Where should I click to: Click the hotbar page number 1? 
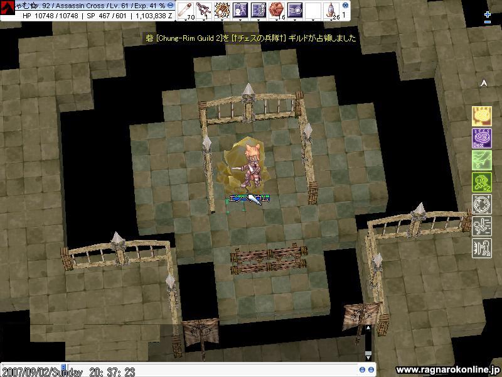(x=344, y=14)
